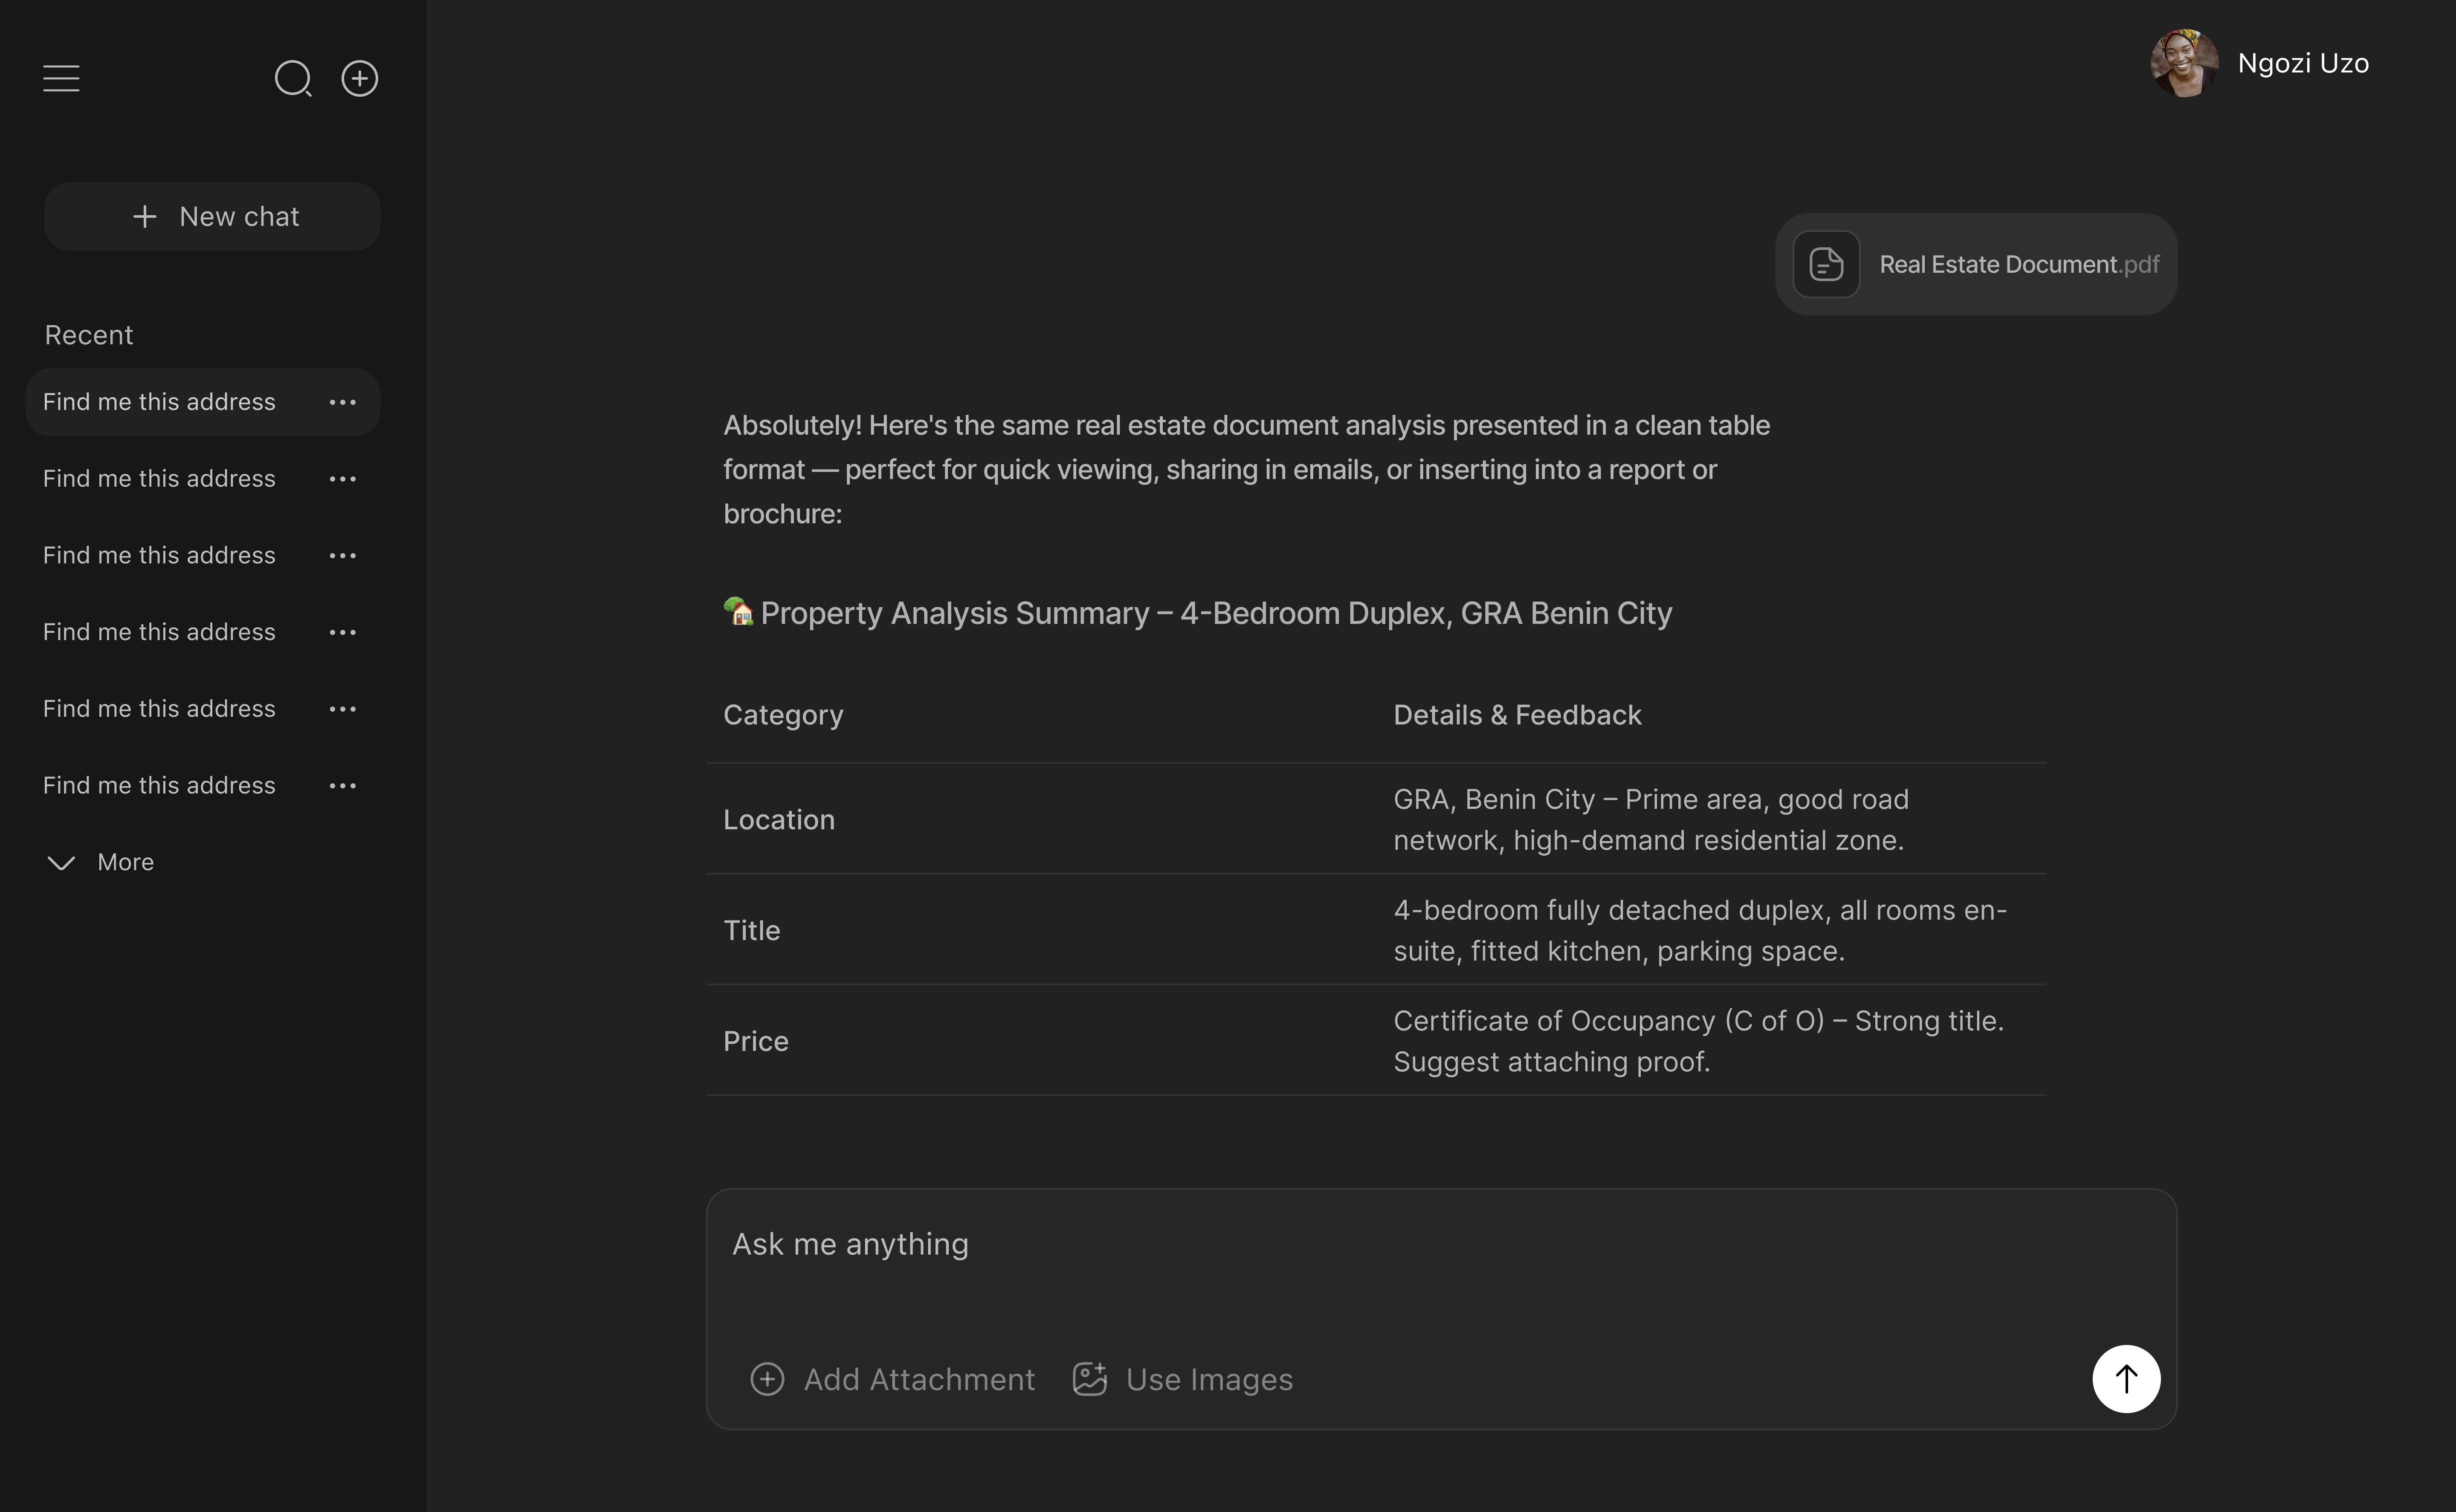Click the Add Attachment plus icon
2456x1512 pixels.
(x=767, y=1379)
